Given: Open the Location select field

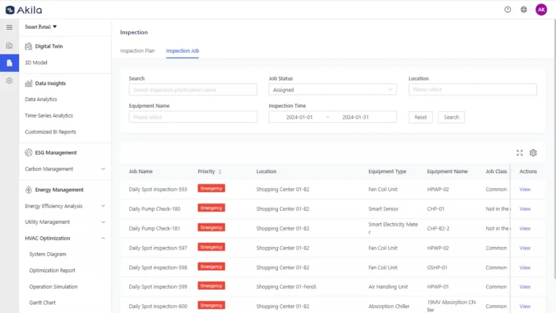Looking at the screenshot, I should (473, 89).
